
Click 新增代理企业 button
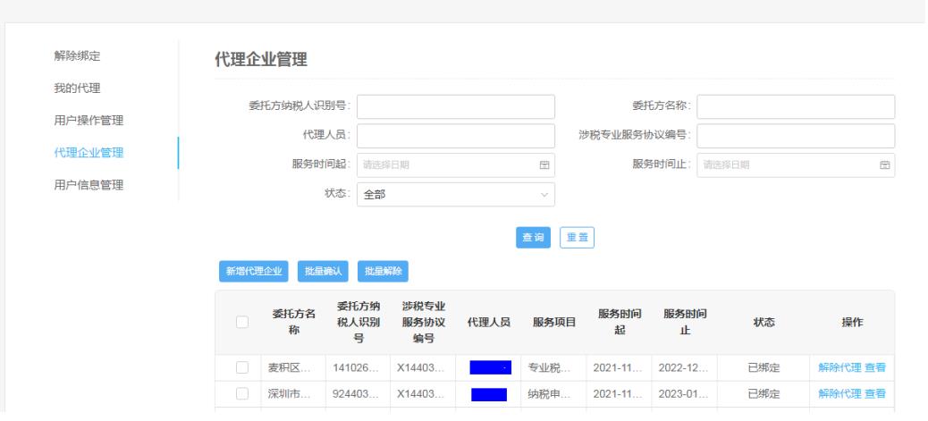tap(254, 271)
